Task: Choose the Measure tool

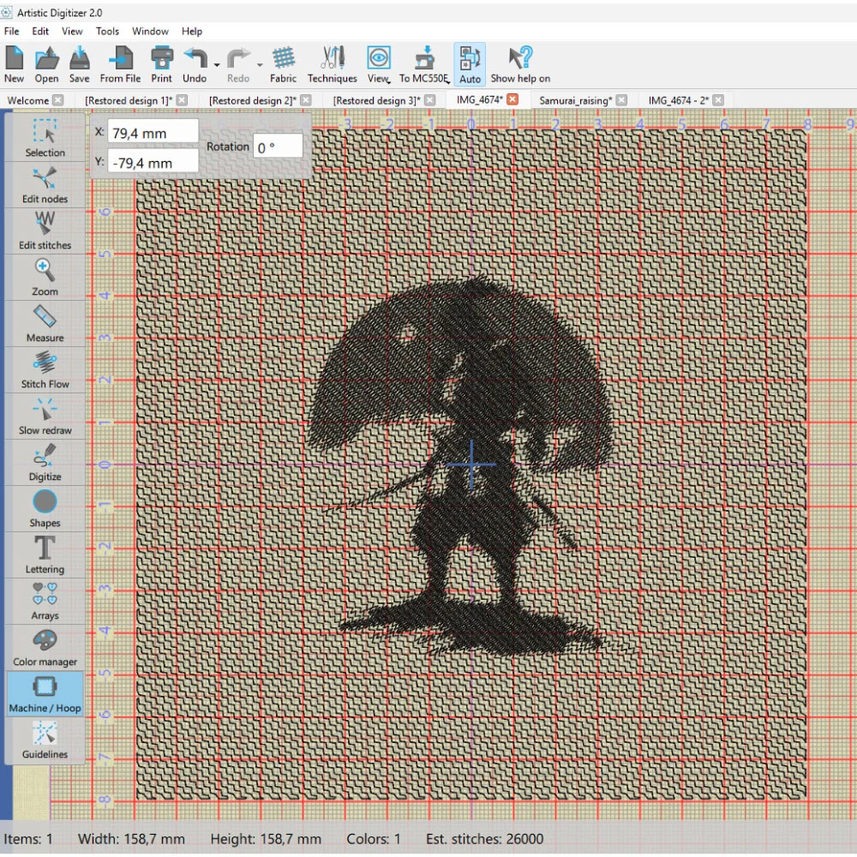Action: coord(45,323)
